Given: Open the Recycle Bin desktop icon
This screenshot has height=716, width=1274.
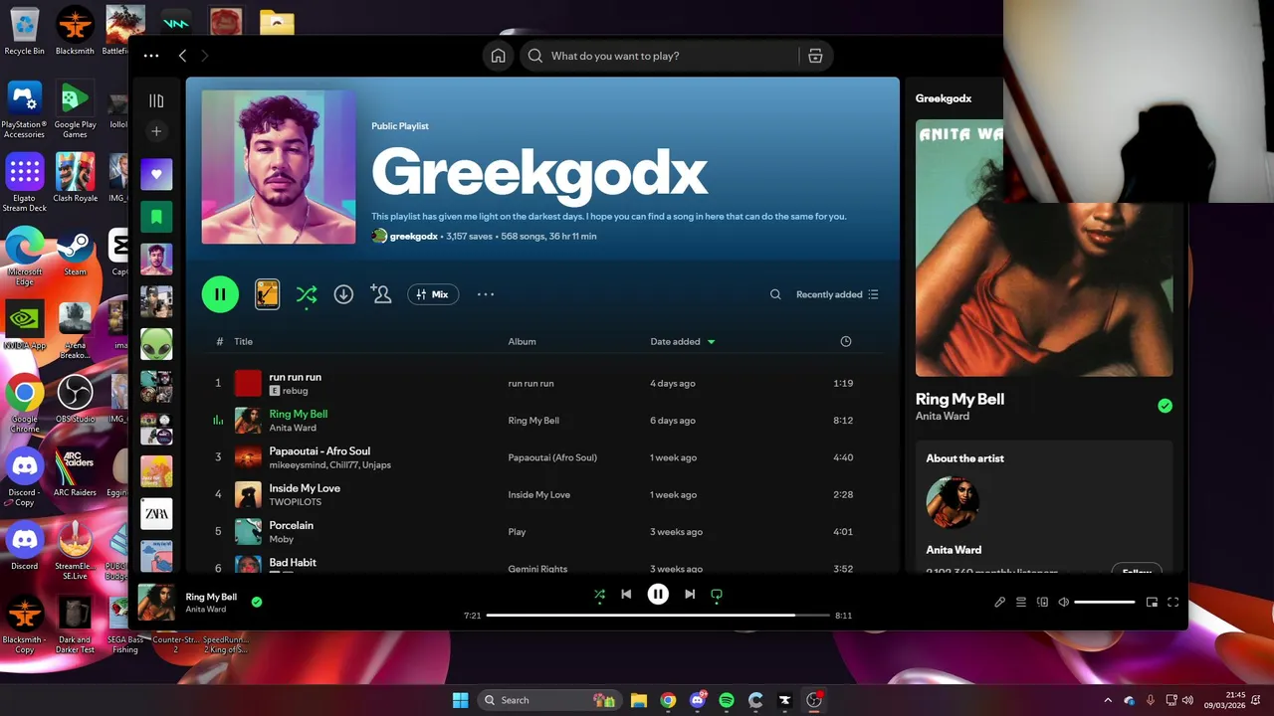Looking at the screenshot, I should 25,31.
